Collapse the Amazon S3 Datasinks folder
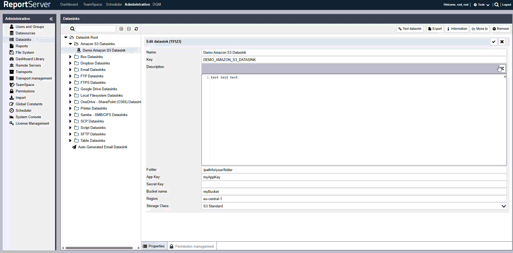Image resolution: width=513 pixels, height=253 pixels. click(x=71, y=44)
